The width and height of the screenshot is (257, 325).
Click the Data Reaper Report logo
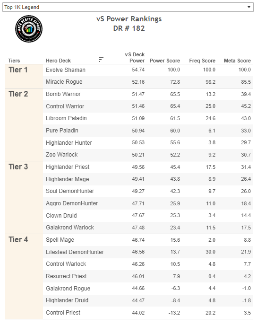(29, 29)
